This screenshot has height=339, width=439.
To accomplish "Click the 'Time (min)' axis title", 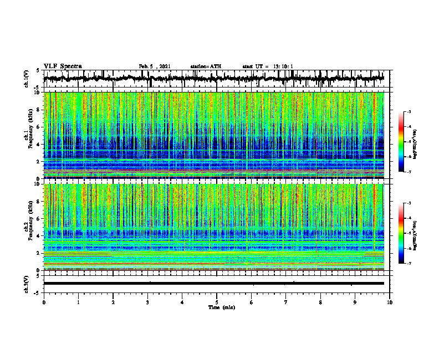I will (222, 307).
